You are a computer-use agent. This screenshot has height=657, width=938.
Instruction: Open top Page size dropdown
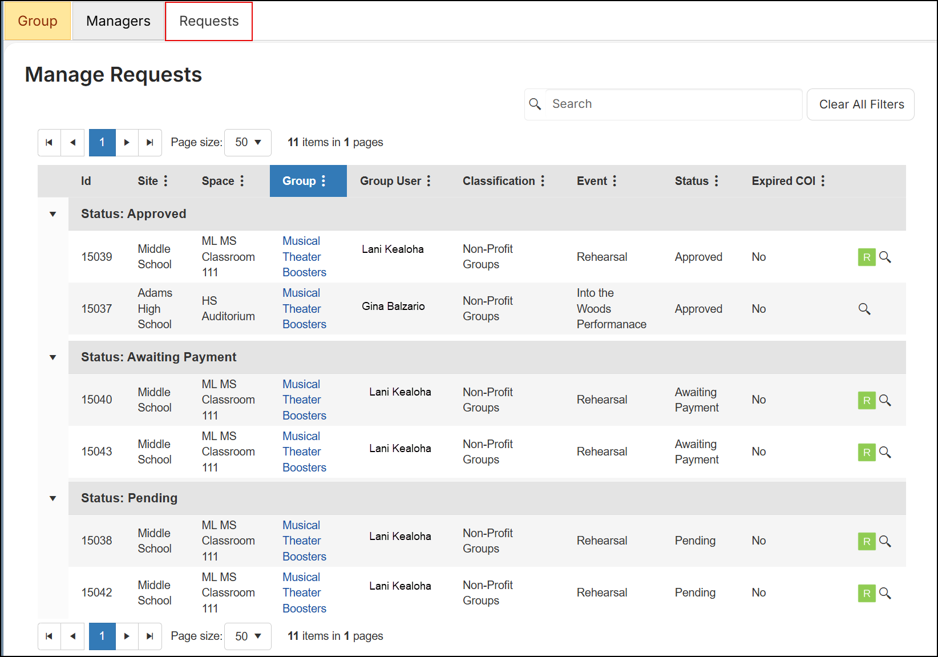tap(248, 143)
